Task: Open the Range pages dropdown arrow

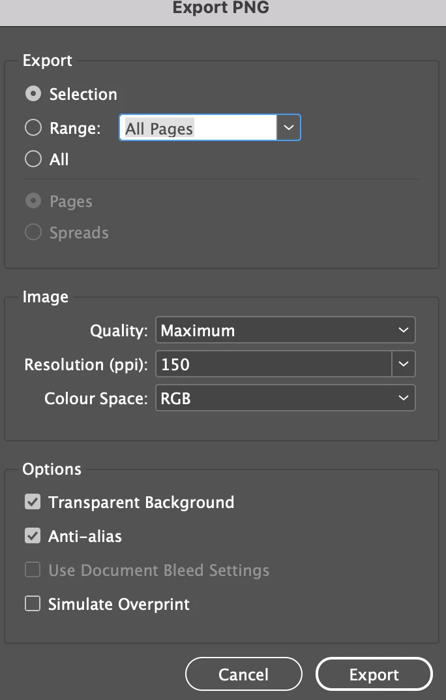Action: [x=289, y=128]
